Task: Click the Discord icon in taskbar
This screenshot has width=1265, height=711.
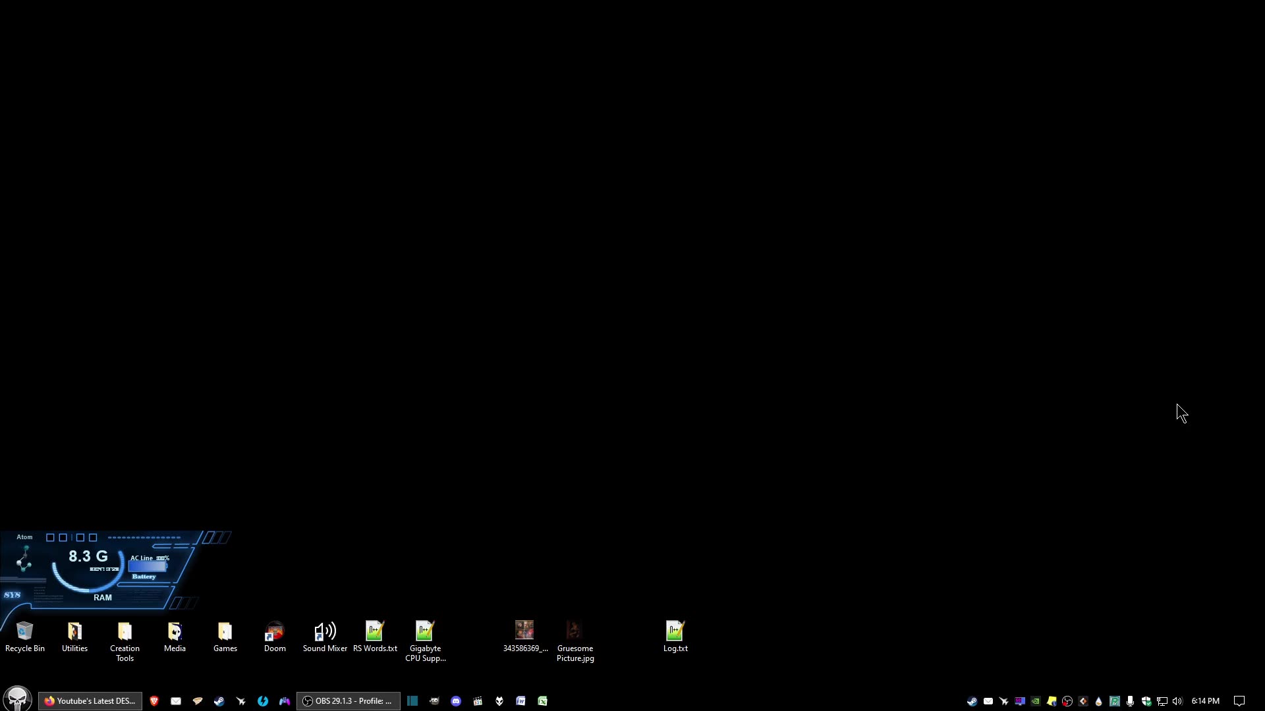Action: (456, 701)
